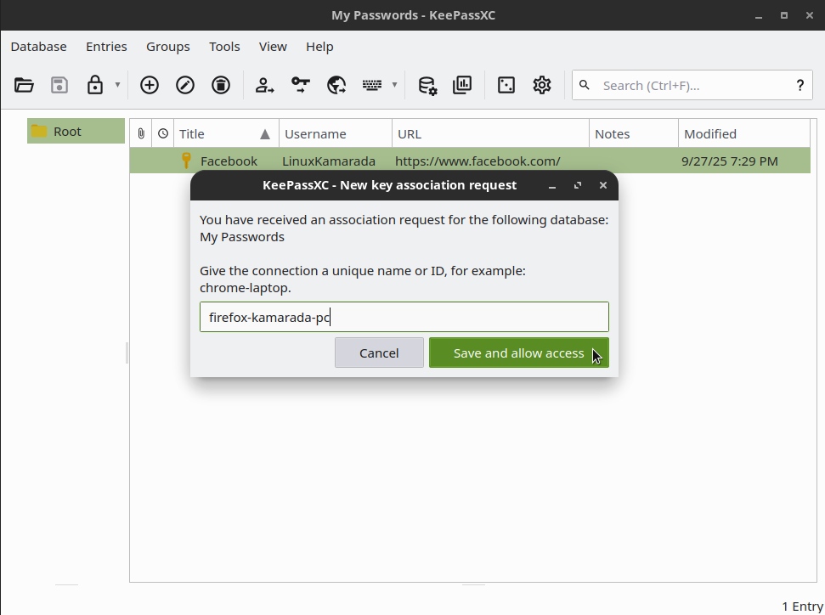Viewport: 825px width, 615px height.
Task: Click the search help question mark
Action: (x=800, y=85)
